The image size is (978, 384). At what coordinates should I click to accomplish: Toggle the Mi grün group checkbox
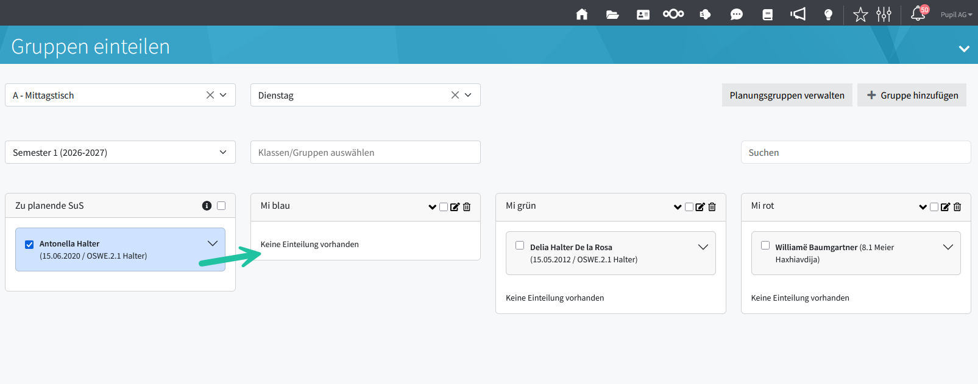[689, 207]
